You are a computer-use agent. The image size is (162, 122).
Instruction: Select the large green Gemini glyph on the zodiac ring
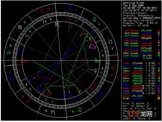tap(94, 19)
